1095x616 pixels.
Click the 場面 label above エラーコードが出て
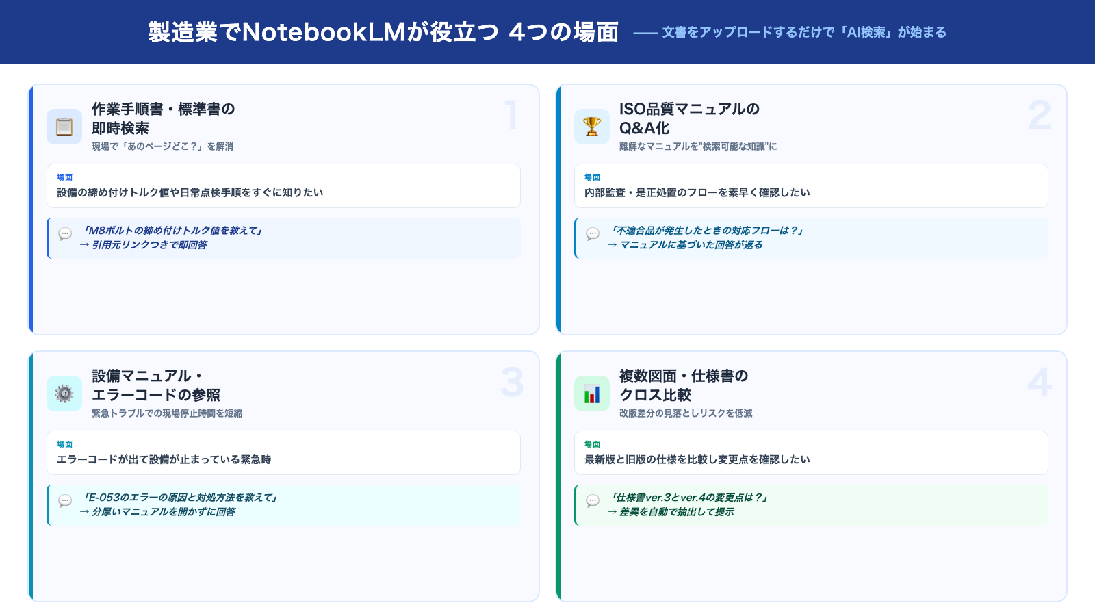65,444
